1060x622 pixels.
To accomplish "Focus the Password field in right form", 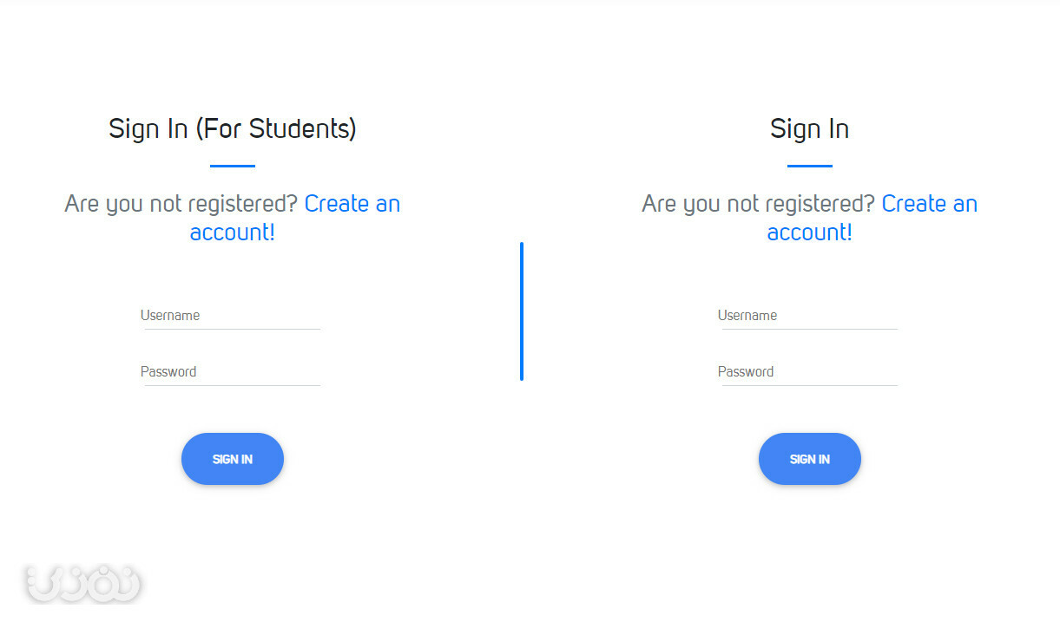I will pyautogui.click(x=809, y=372).
